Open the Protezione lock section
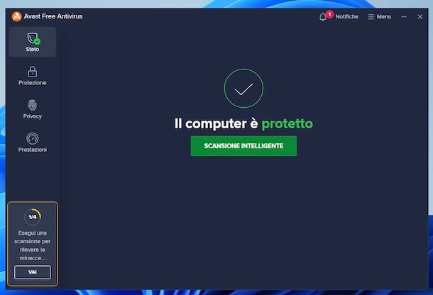Viewport: 433px width, 295px height. pos(33,75)
